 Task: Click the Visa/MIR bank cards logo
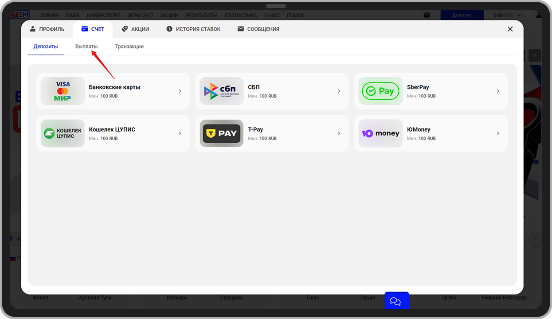point(63,91)
